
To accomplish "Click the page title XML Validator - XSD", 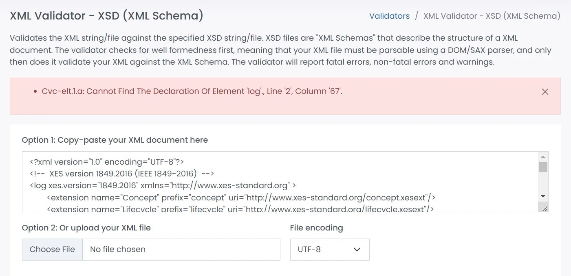I will (x=106, y=15).
